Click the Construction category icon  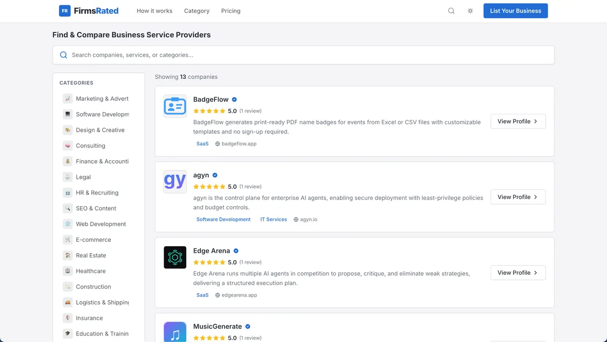[68, 286]
